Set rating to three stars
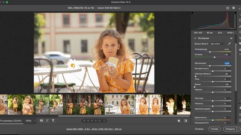This screenshot has height=135, width=241. pyautogui.click(x=92, y=121)
